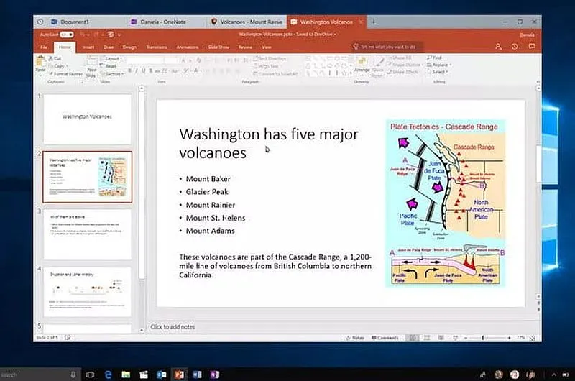Click the tab history clock icon left of Document1
This screenshot has height=381, width=575.
click(40, 22)
